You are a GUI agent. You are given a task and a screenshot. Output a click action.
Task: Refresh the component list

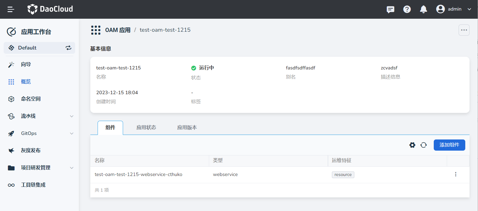(423, 145)
